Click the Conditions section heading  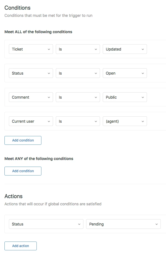click(x=17, y=8)
